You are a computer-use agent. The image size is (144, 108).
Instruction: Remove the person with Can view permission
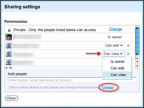click(128, 54)
